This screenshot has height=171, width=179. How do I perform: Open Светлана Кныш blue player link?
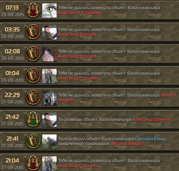pos(150,139)
